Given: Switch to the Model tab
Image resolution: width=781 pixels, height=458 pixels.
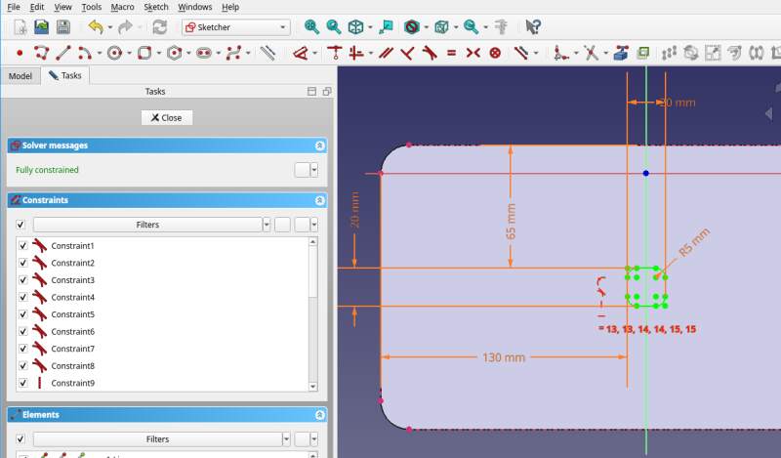Looking at the screenshot, I should click(x=21, y=76).
